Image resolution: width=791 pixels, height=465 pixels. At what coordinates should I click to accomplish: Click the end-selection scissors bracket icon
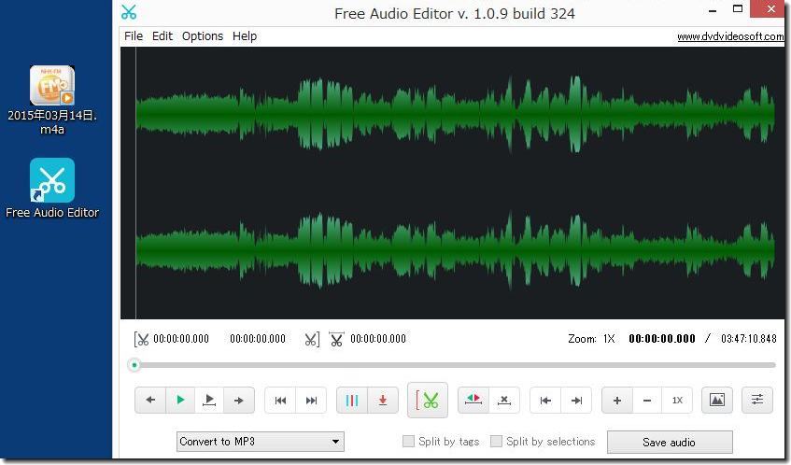312,340
